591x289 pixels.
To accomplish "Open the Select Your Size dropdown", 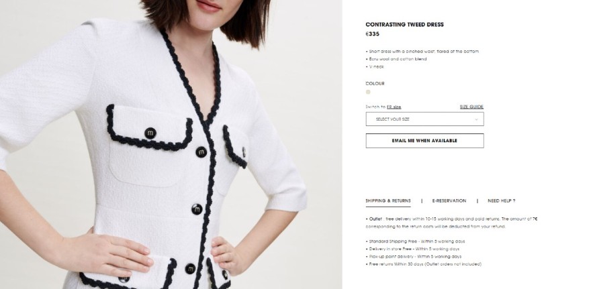I will tap(424, 119).
